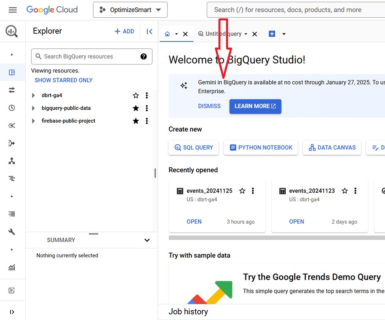
Task: Open the OptimizeSmart project picker dropdown
Action: [130, 10]
